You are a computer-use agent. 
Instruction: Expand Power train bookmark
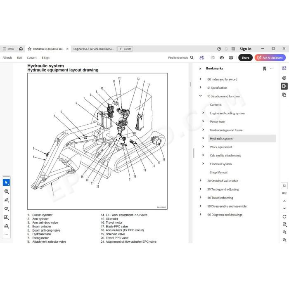pyautogui.click(x=203, y=121)
